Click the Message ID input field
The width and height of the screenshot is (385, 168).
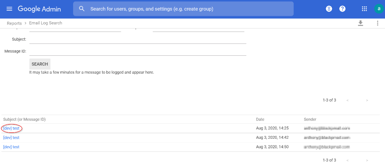137,51
